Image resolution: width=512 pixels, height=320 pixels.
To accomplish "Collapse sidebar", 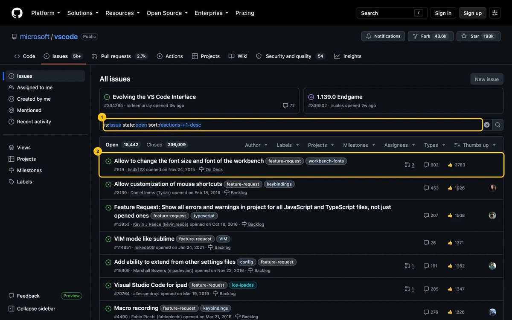I will [32, 308].
